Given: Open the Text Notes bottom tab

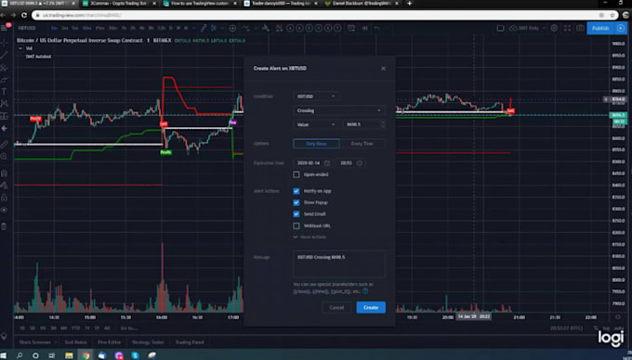Looking at the screenshot, I should coord(76,342).
